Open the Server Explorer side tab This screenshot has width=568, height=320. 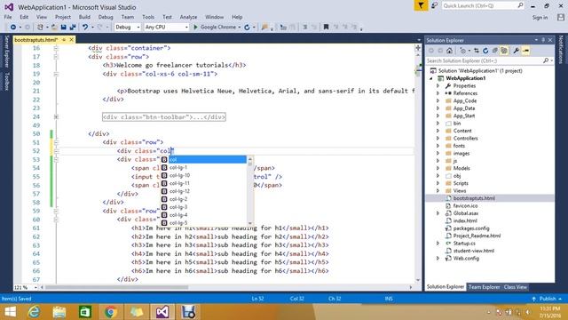pyautogui.click(x=6, y=52)
